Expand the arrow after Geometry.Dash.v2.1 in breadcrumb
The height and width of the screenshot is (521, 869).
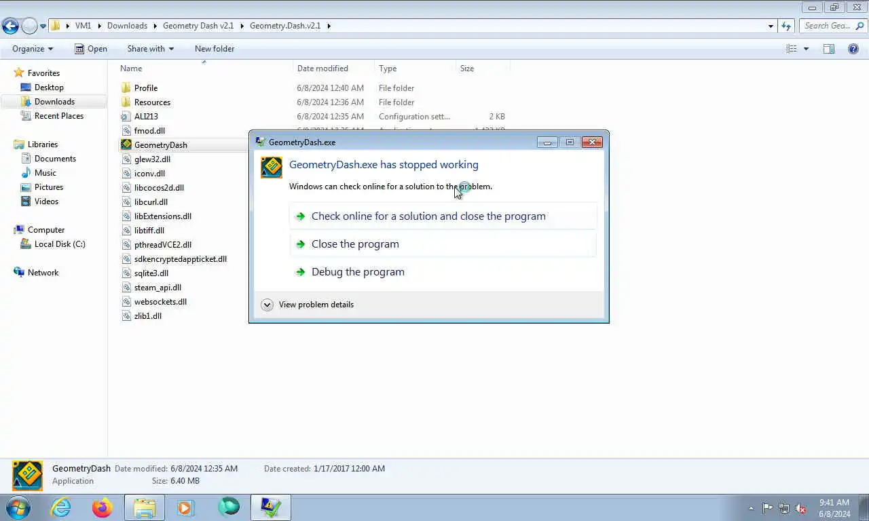pyautogui.click(x=329, y=26)
